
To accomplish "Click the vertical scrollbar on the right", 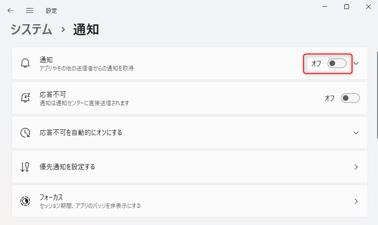I will [x=377, y=95].
